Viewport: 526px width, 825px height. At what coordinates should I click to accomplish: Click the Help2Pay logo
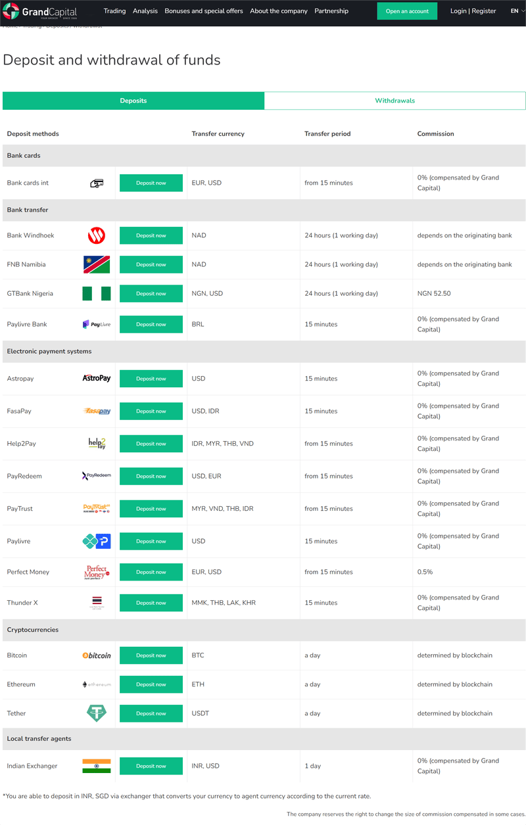(x=97, y=444)
